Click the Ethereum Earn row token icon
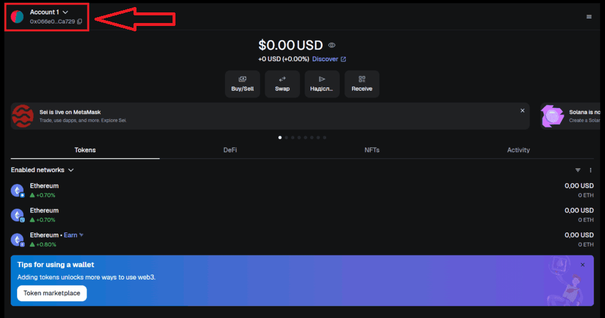The height and width of the screenshot is (318, 605). (x=17, y=240)
